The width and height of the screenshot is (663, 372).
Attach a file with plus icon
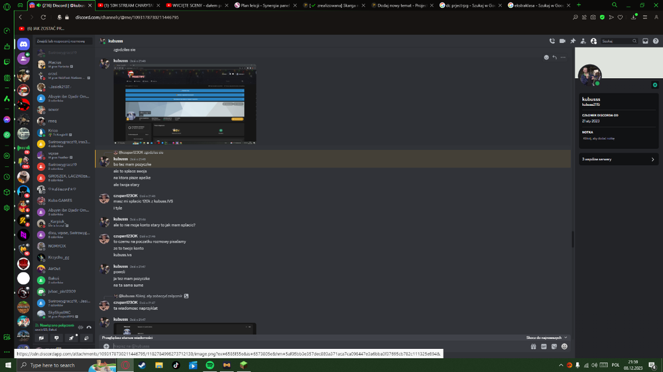[106, 346]
